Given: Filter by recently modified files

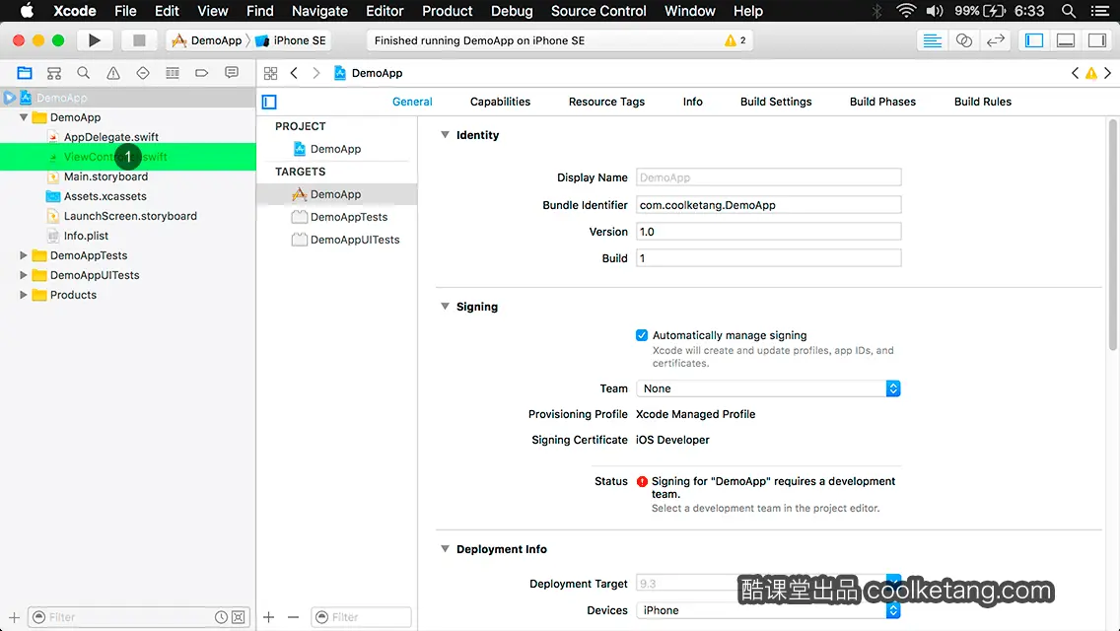Looking at the screenshot, I should coord(222,617).
